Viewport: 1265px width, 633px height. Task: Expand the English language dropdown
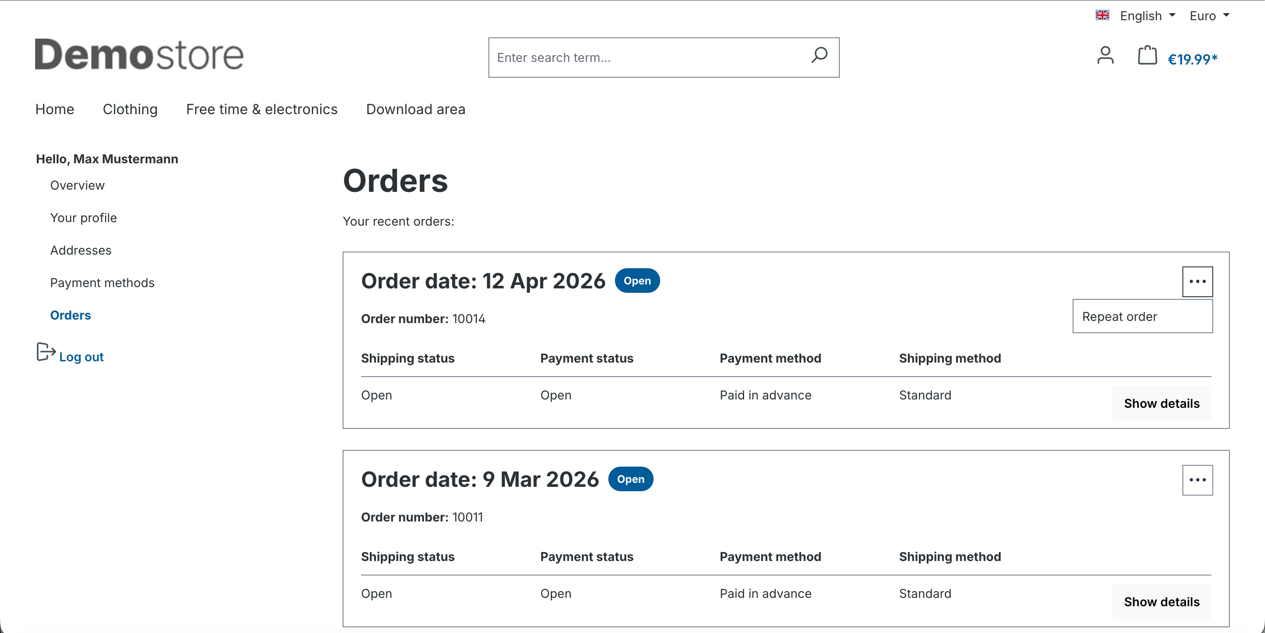pyautogui.click(x=1148, y=16)
